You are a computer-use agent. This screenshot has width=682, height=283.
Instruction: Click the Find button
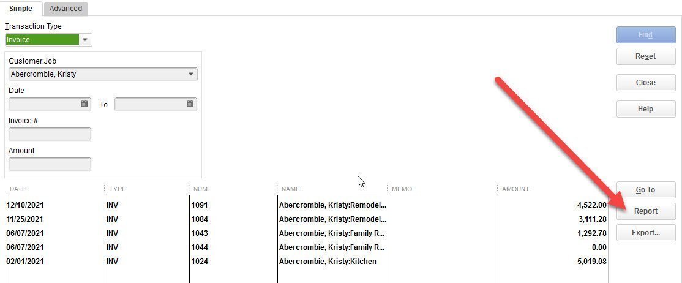[645, 35]
